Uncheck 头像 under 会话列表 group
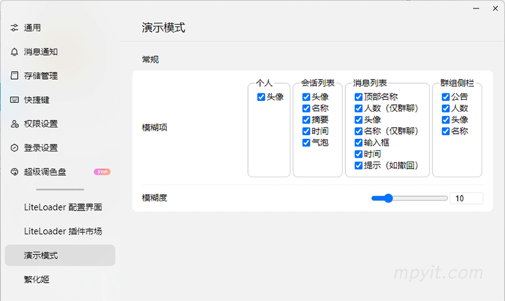The image size is (505, 301). [x=306, y=97]
